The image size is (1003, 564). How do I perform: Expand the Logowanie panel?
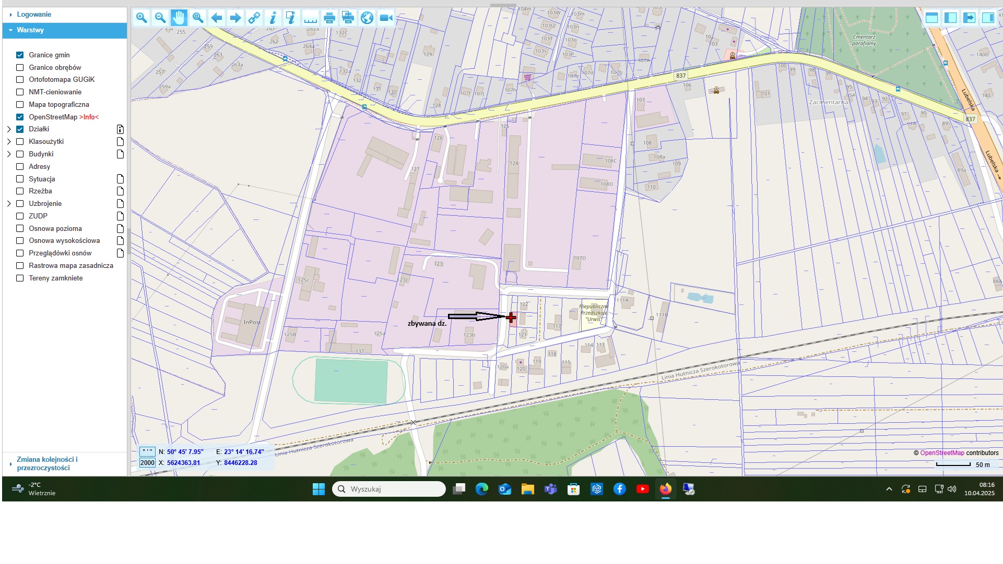coord(34,15)
